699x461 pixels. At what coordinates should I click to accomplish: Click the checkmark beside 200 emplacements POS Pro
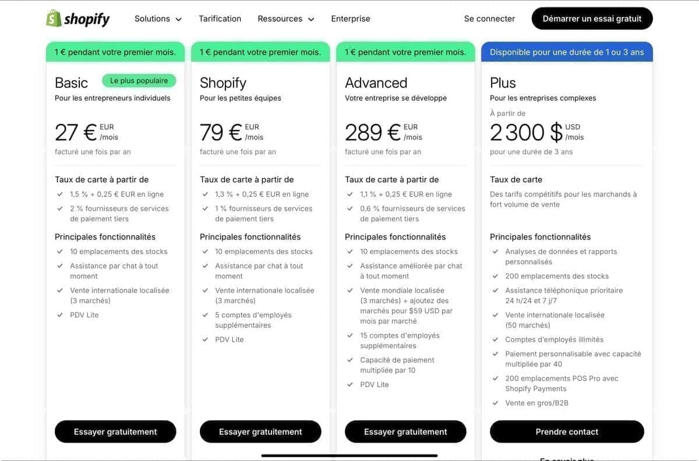tap(496, 378)
